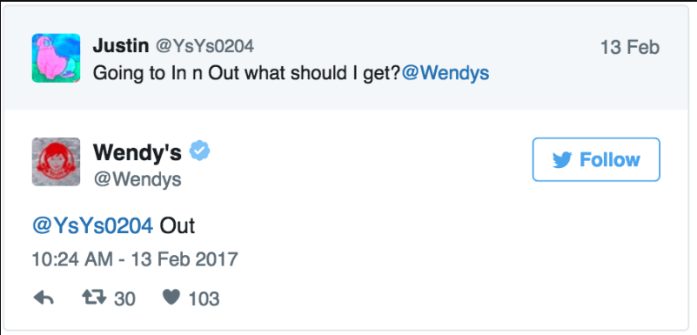The image size is (697, 335).
Task: Open the 10:24 AM - 13 Feb 2017 timestamp
Action: tap(135, 259)
